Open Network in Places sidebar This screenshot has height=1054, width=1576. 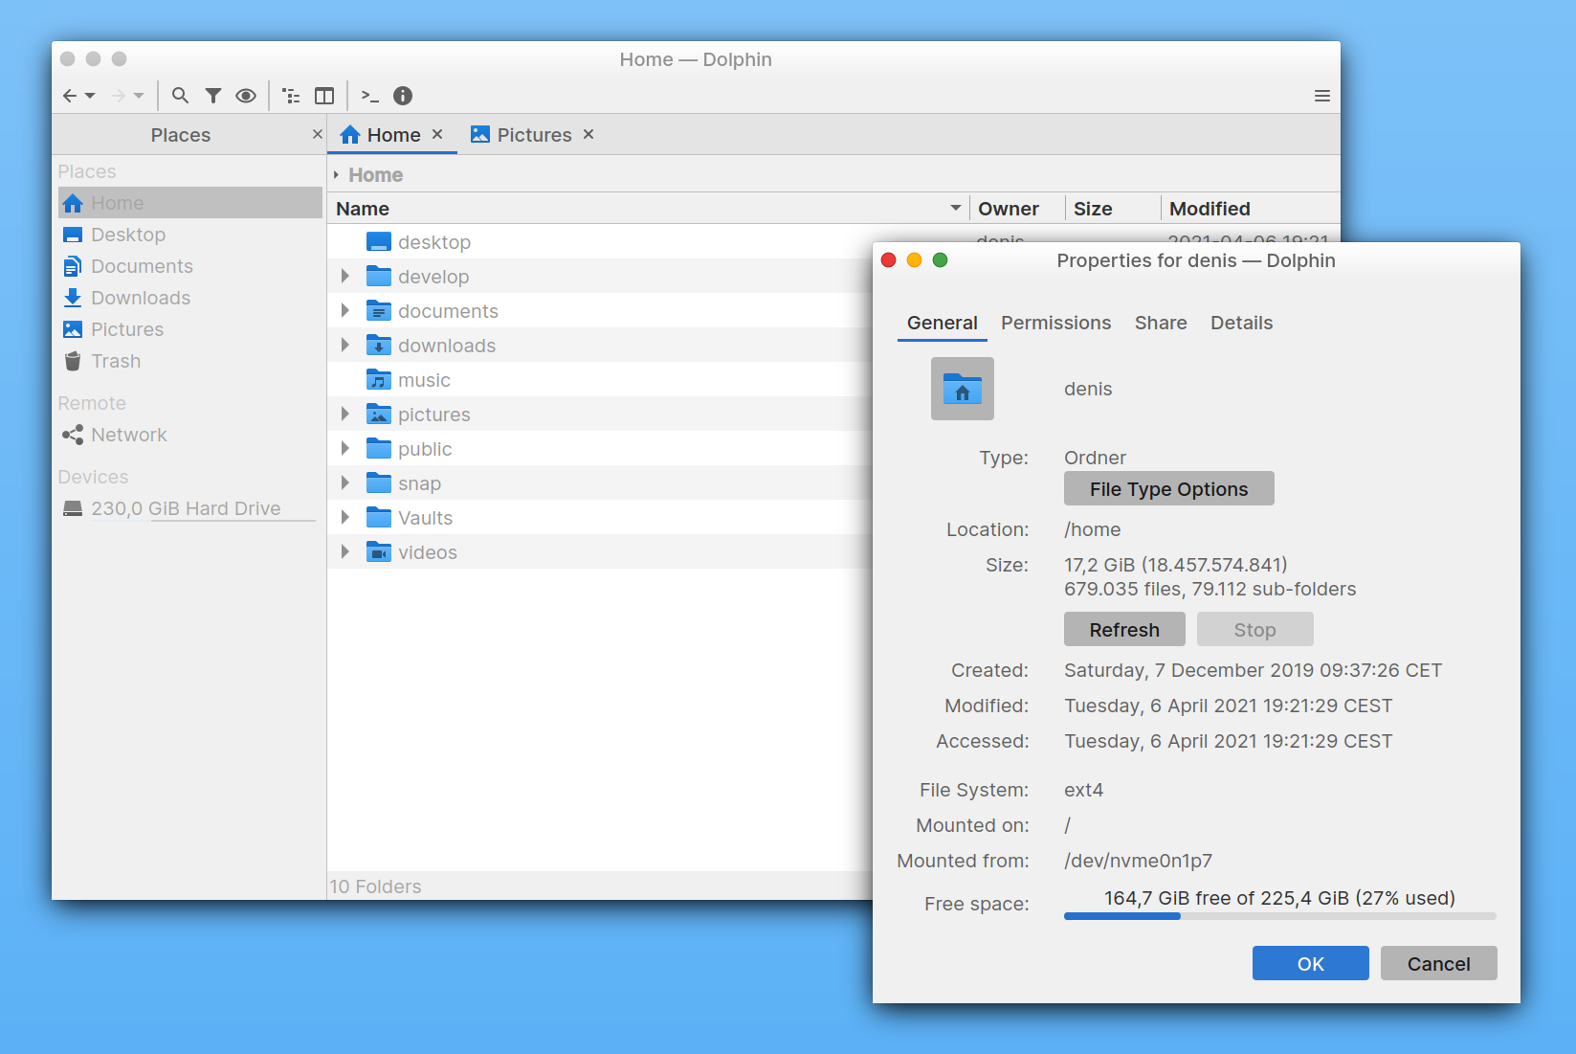pos(190,435)
